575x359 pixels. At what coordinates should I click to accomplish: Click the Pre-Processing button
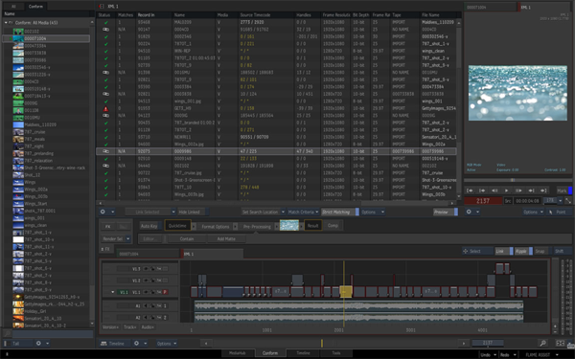(x=257, y=227)
